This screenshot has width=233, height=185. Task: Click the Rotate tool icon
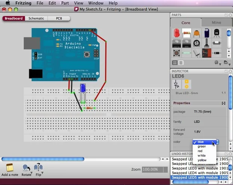26,168
